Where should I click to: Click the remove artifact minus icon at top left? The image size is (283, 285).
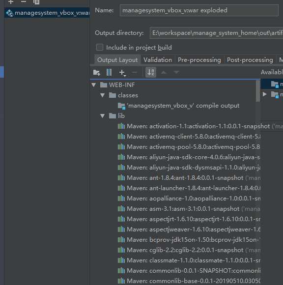24,2
